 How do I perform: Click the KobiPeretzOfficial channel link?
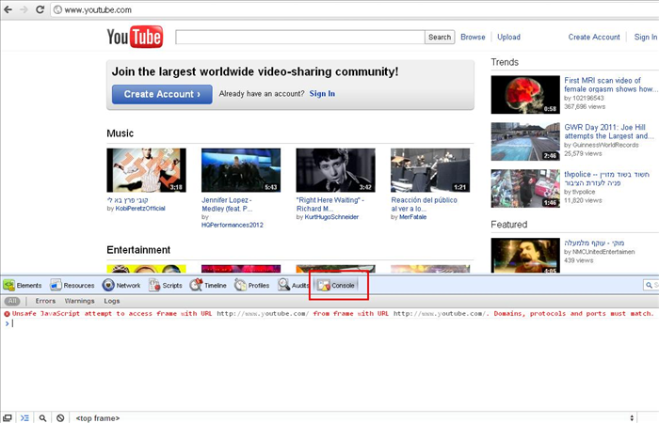coord(140,208)
